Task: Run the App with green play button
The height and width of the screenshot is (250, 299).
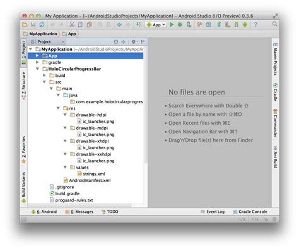Action: (172, 25)
